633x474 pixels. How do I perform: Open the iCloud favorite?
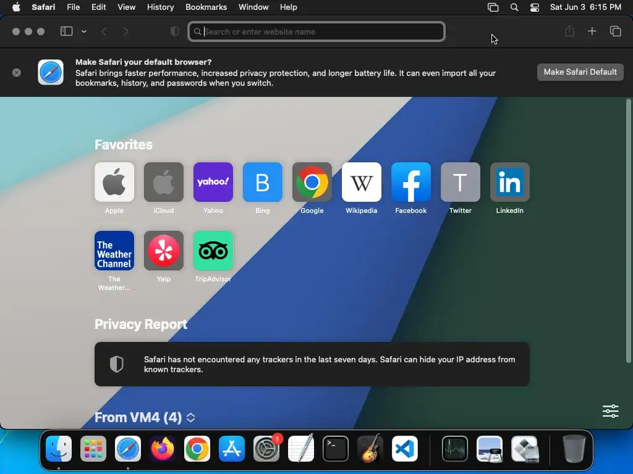pos(163,182)
